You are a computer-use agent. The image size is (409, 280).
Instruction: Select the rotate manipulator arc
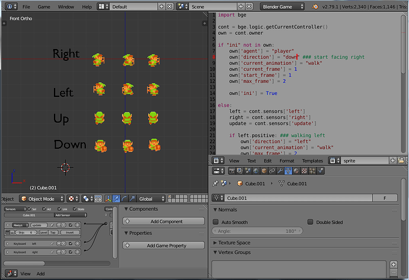pyautogui.click(x=124, y=199)
